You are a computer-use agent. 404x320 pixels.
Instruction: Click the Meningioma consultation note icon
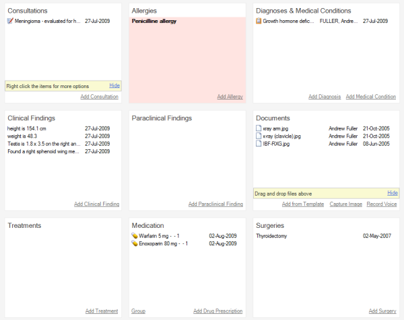pyautogui.click(x=10, y=21)
